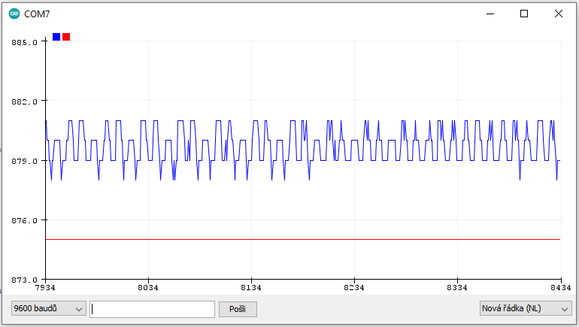Image resolution: width=579 pixels, height=327 pixels.
Task: Maximize the COM7 plotter window
Action: point(524,14)
